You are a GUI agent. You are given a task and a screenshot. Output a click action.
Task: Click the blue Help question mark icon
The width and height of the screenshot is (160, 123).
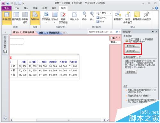(156, 8)
